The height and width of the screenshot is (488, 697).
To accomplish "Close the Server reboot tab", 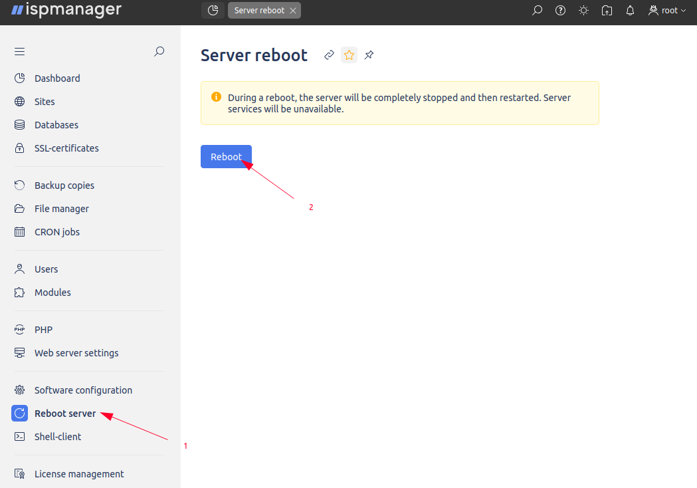I will (293, 11).
